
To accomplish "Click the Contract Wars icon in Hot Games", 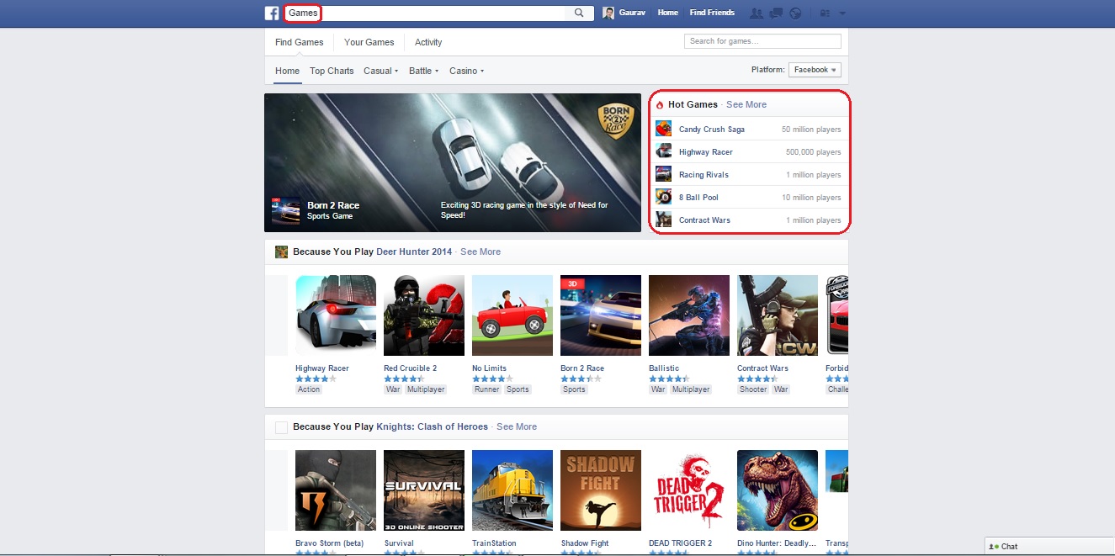I will 664,220.
